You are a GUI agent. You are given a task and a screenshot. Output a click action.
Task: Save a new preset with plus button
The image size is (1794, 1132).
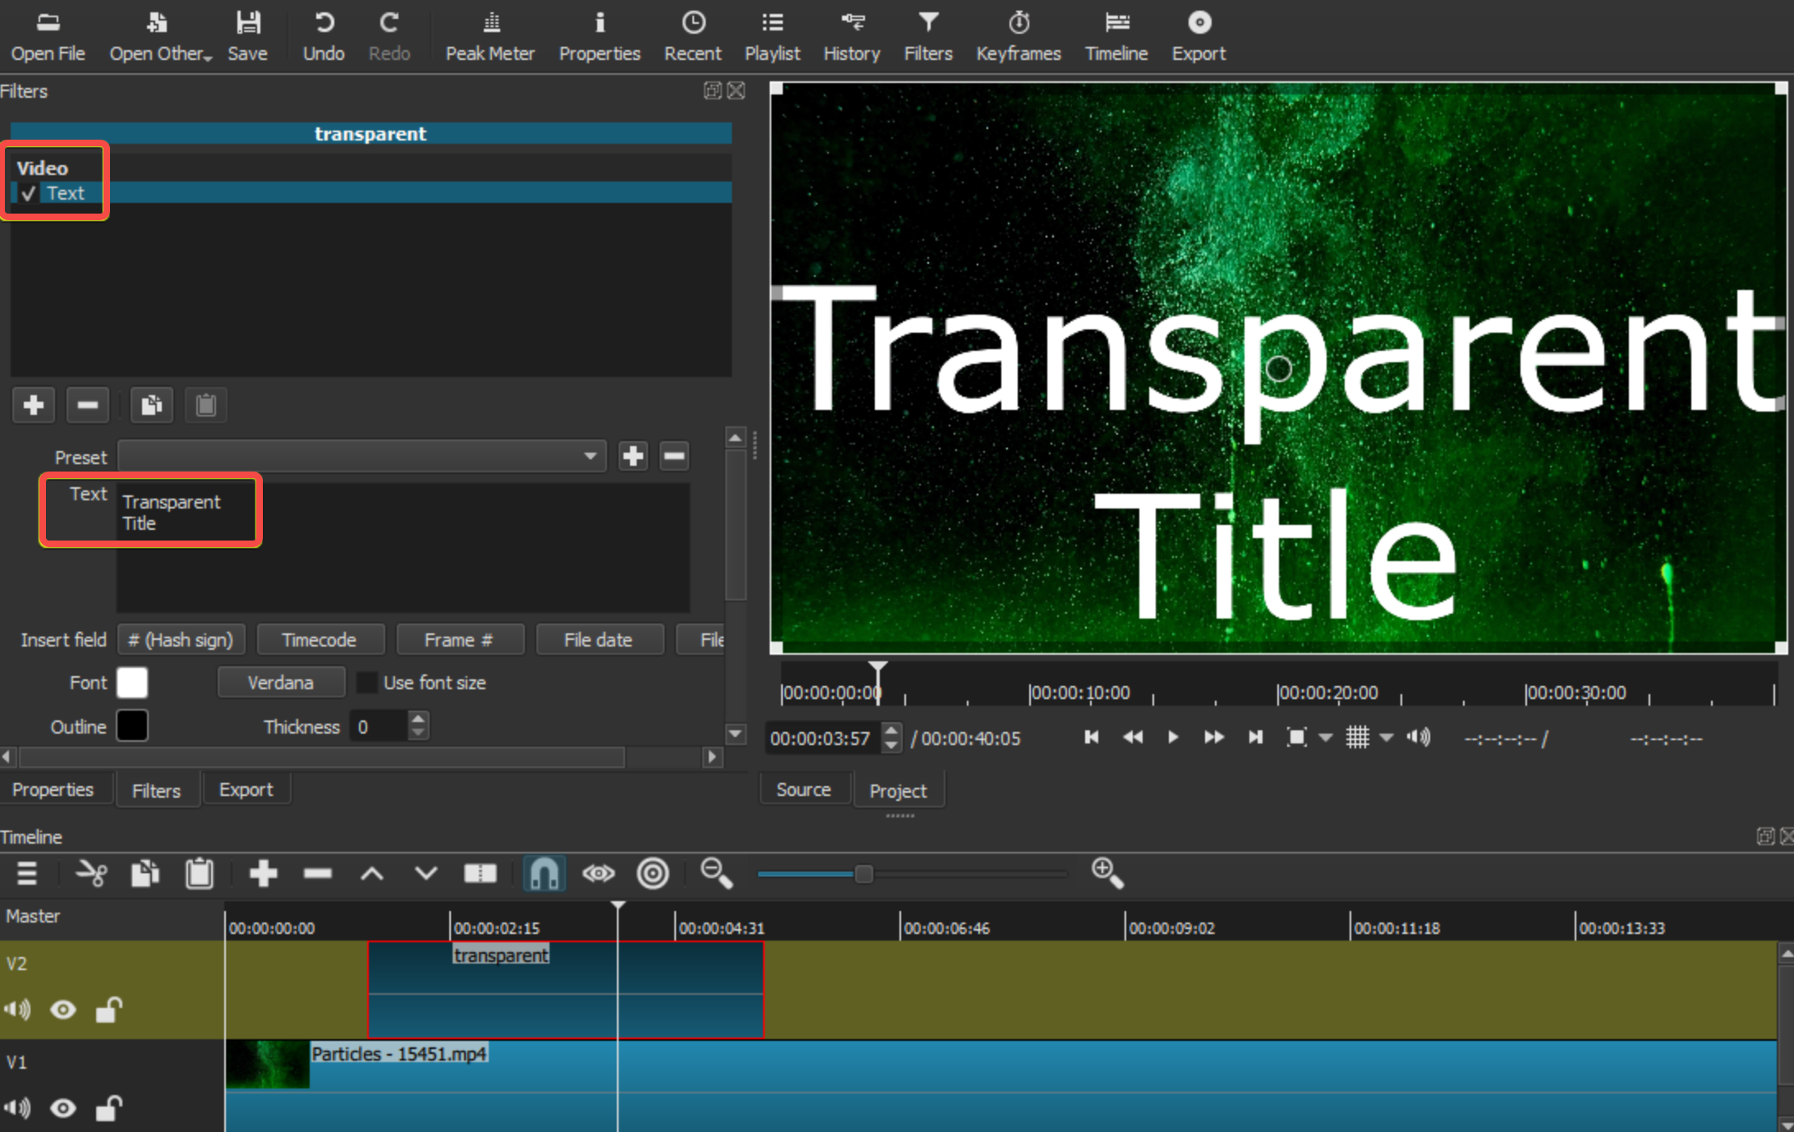tap(632, 456)
